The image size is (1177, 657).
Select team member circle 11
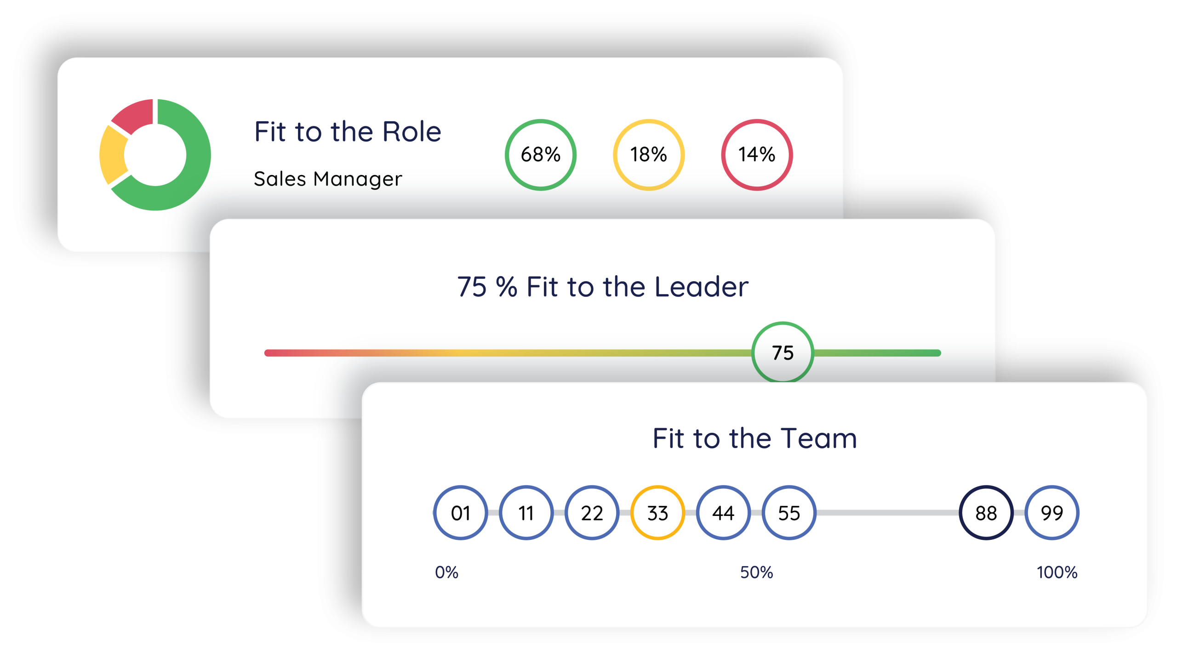(526, 513)
